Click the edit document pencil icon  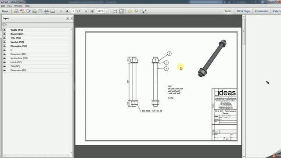point(28,11)
